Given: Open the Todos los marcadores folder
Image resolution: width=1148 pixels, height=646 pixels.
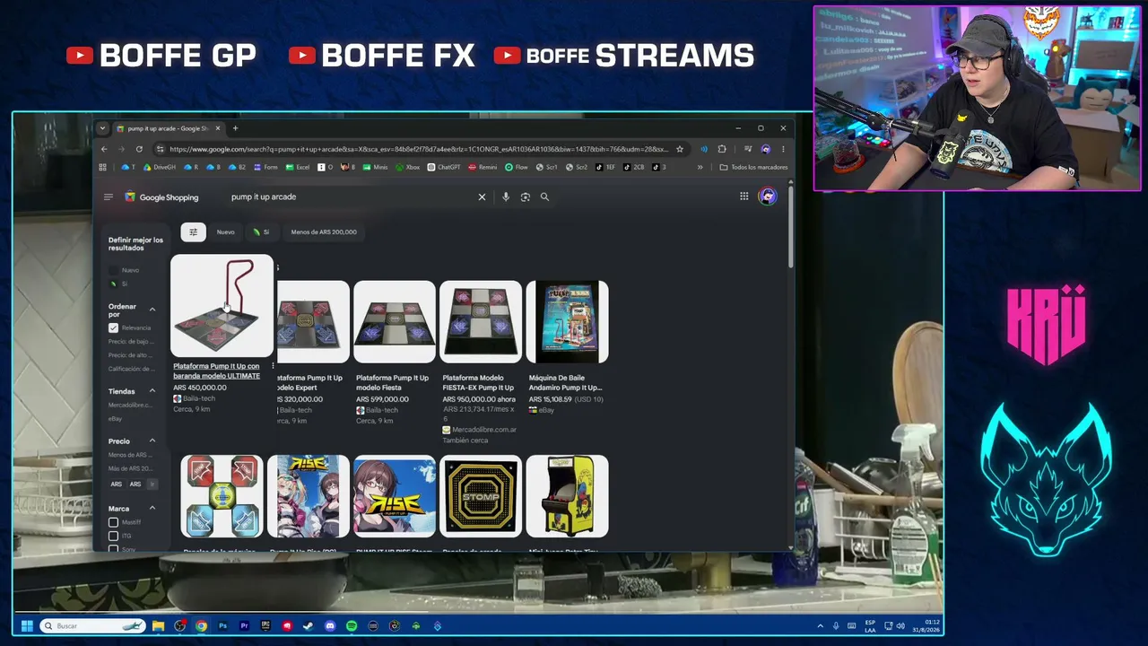Looking at the screenshot, I should coord(753,167).
